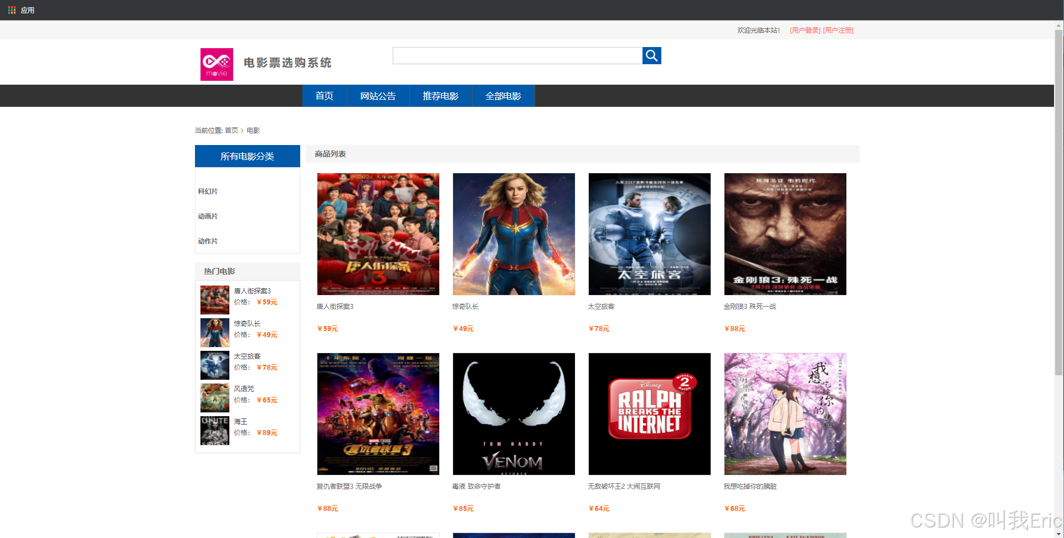Click the scrollbar up arrow

point(1058,24)
